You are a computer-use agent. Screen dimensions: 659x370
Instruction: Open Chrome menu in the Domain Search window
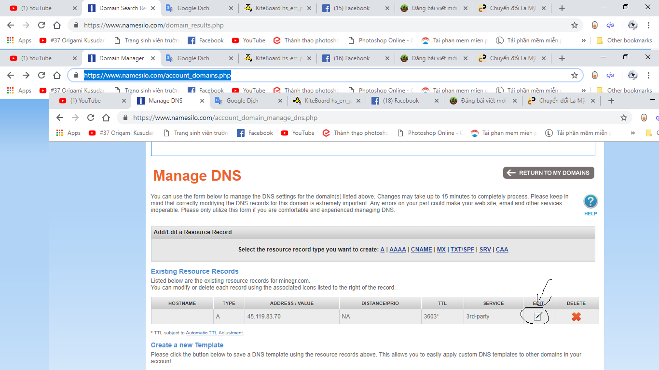[649, 25]
